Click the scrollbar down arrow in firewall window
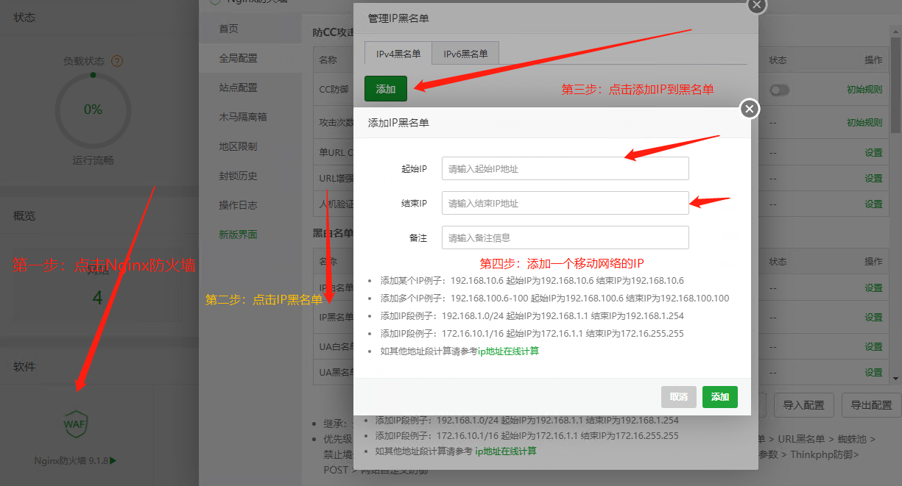Viewport: 902px width, 486px height. (x=895, y=378)
